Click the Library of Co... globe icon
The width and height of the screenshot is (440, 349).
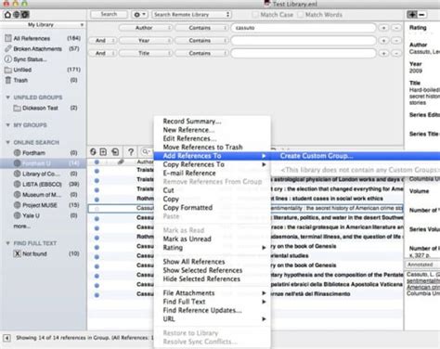coord(18,174)
